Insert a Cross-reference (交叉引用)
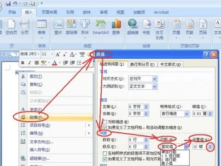221x166 pixels. (x=159, y=29)
